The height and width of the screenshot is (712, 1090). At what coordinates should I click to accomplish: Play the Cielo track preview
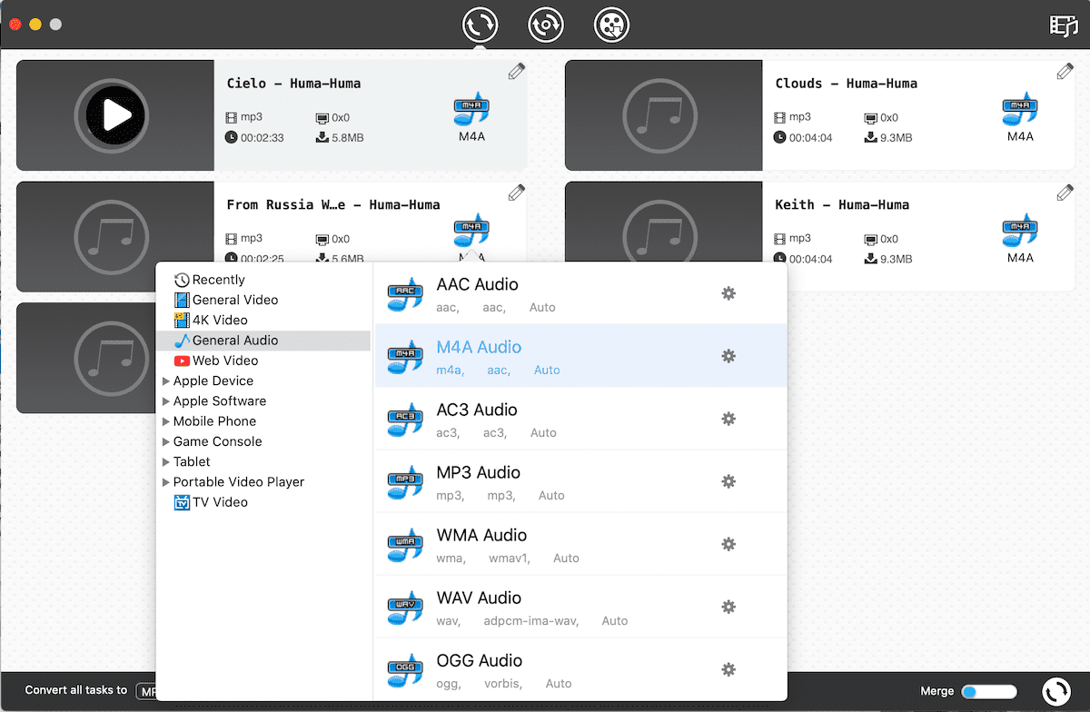coord(115,115)
